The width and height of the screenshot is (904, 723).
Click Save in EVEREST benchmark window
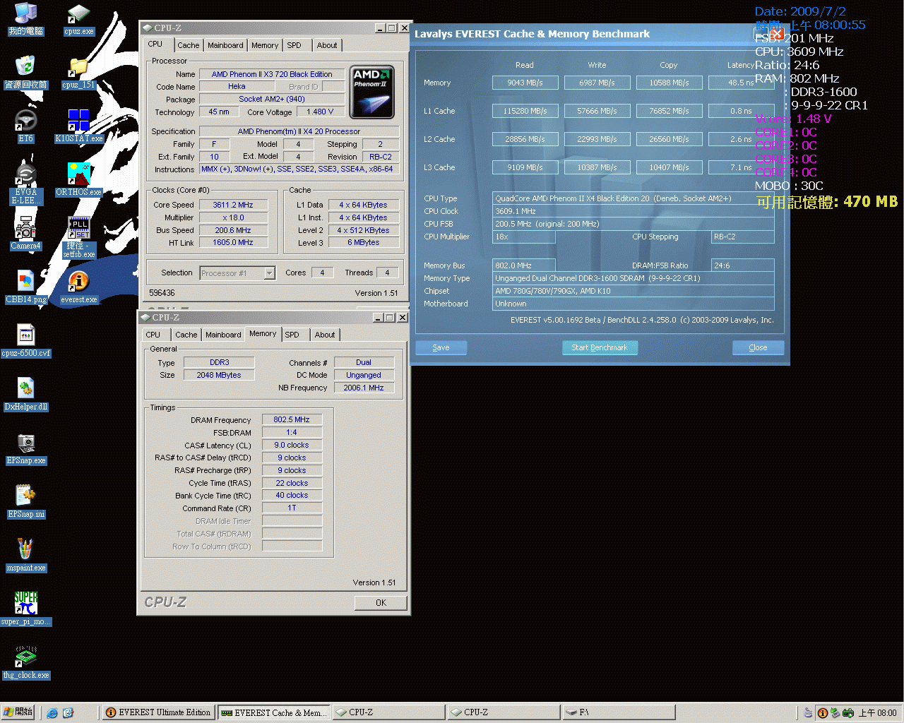click(441, 347)
